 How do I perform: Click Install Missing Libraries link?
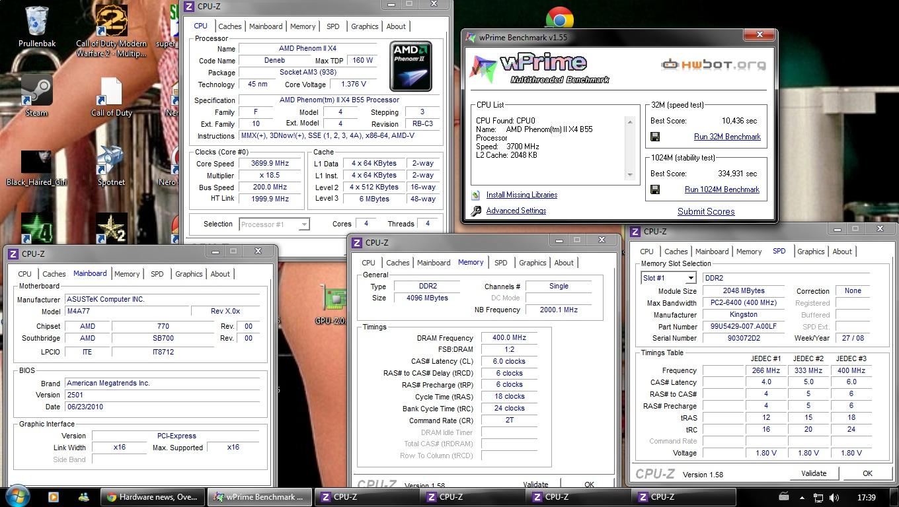coord(522,195)
